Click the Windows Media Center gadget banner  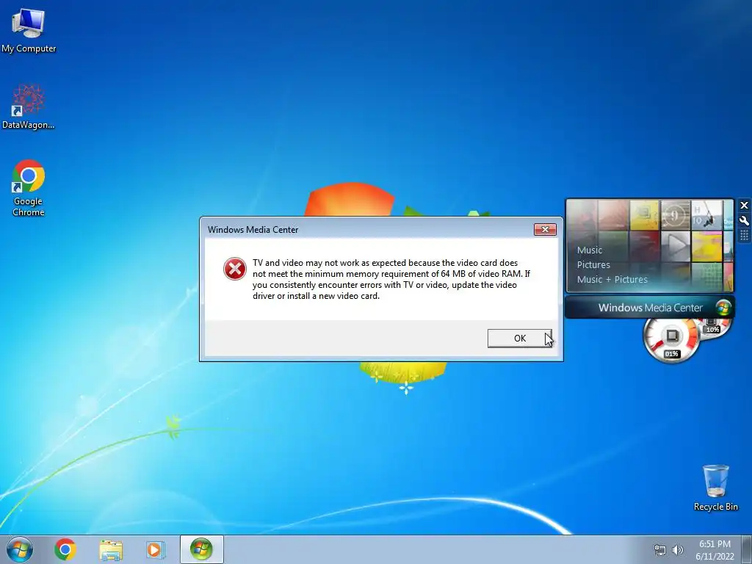pyautogui.click(x=650, y=308)
